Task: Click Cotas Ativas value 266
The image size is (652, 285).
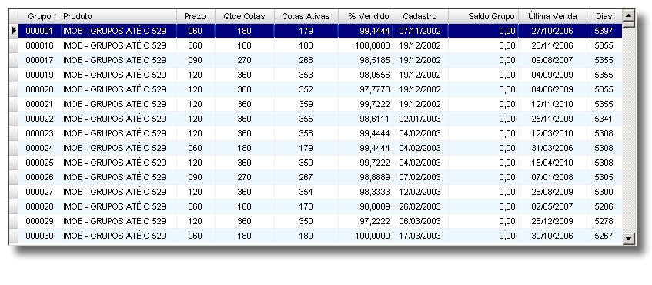Action: pyautogui.click(x=306, y=60)
